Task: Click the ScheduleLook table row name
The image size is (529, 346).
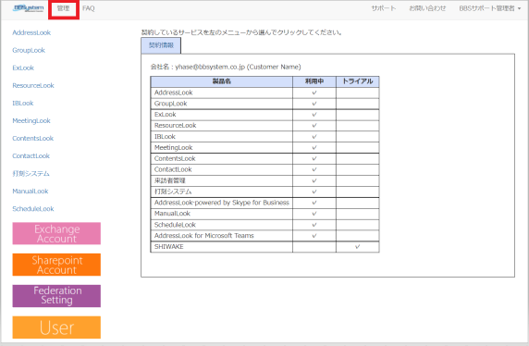Action: [x=175, y=225]
